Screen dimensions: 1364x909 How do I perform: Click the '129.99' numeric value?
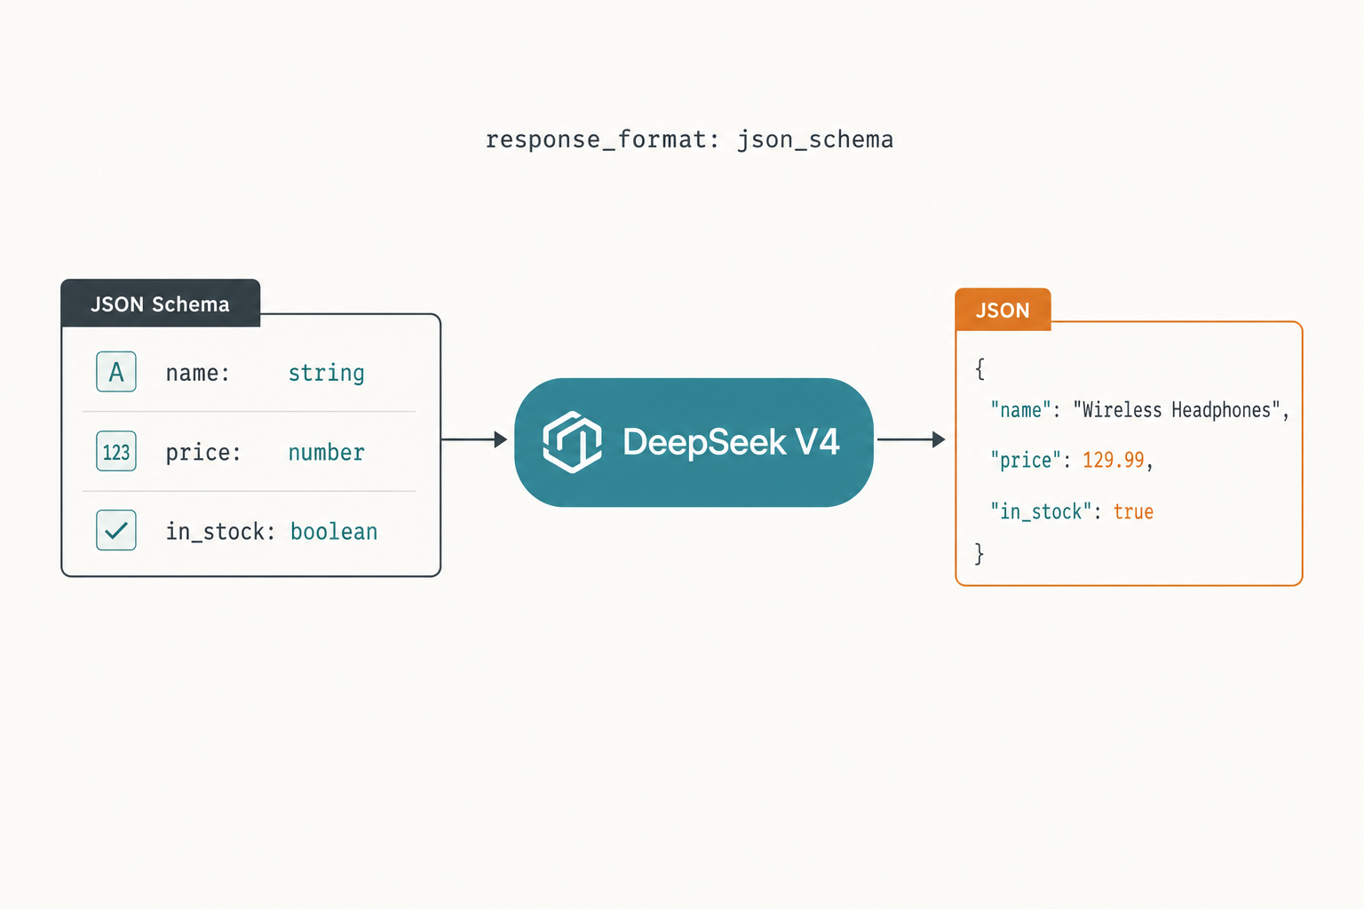[1114, 460]
